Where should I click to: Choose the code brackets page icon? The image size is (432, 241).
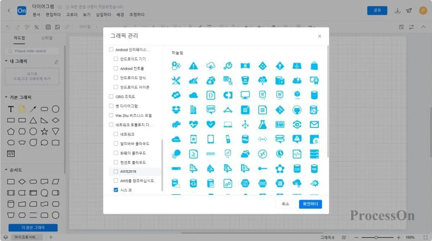[297, 154]
